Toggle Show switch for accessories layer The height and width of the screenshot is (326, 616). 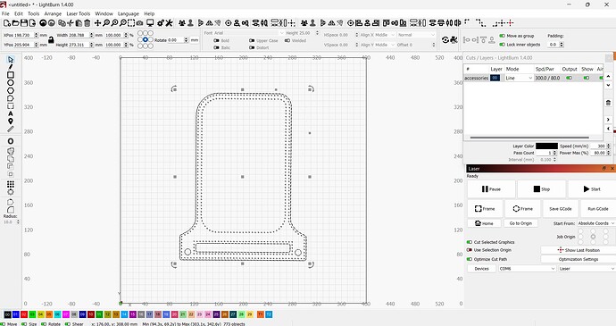click(x=587, y=78)
